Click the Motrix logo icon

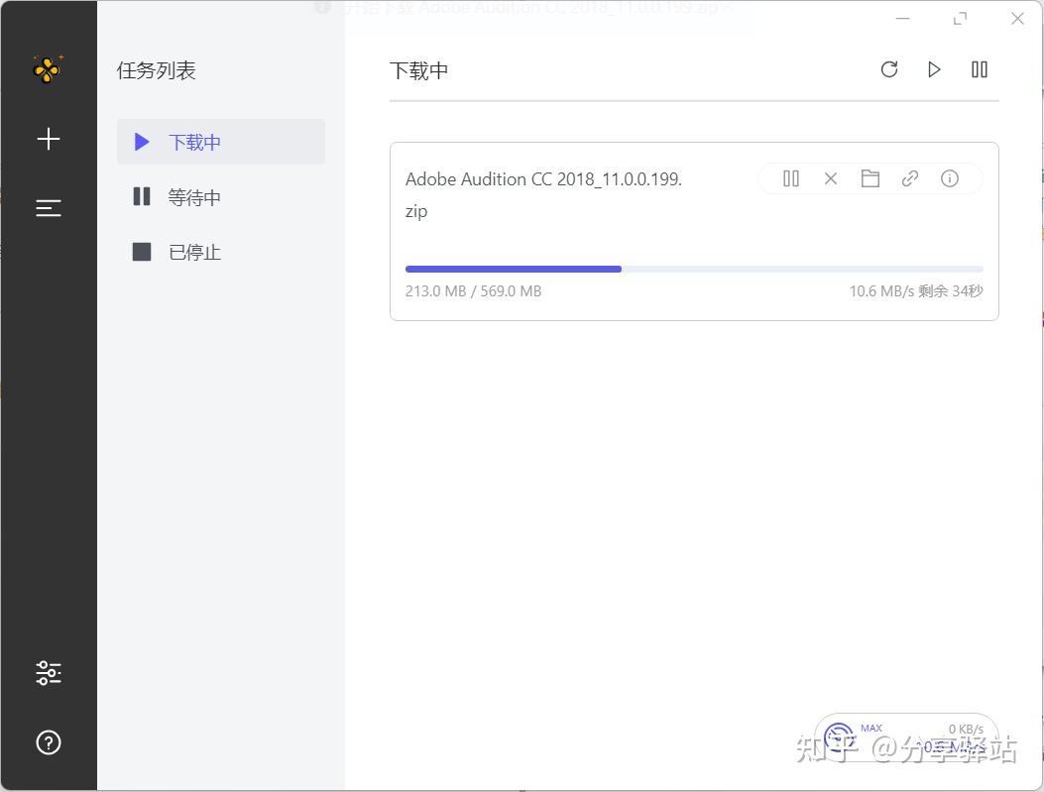tap(48, 69)
